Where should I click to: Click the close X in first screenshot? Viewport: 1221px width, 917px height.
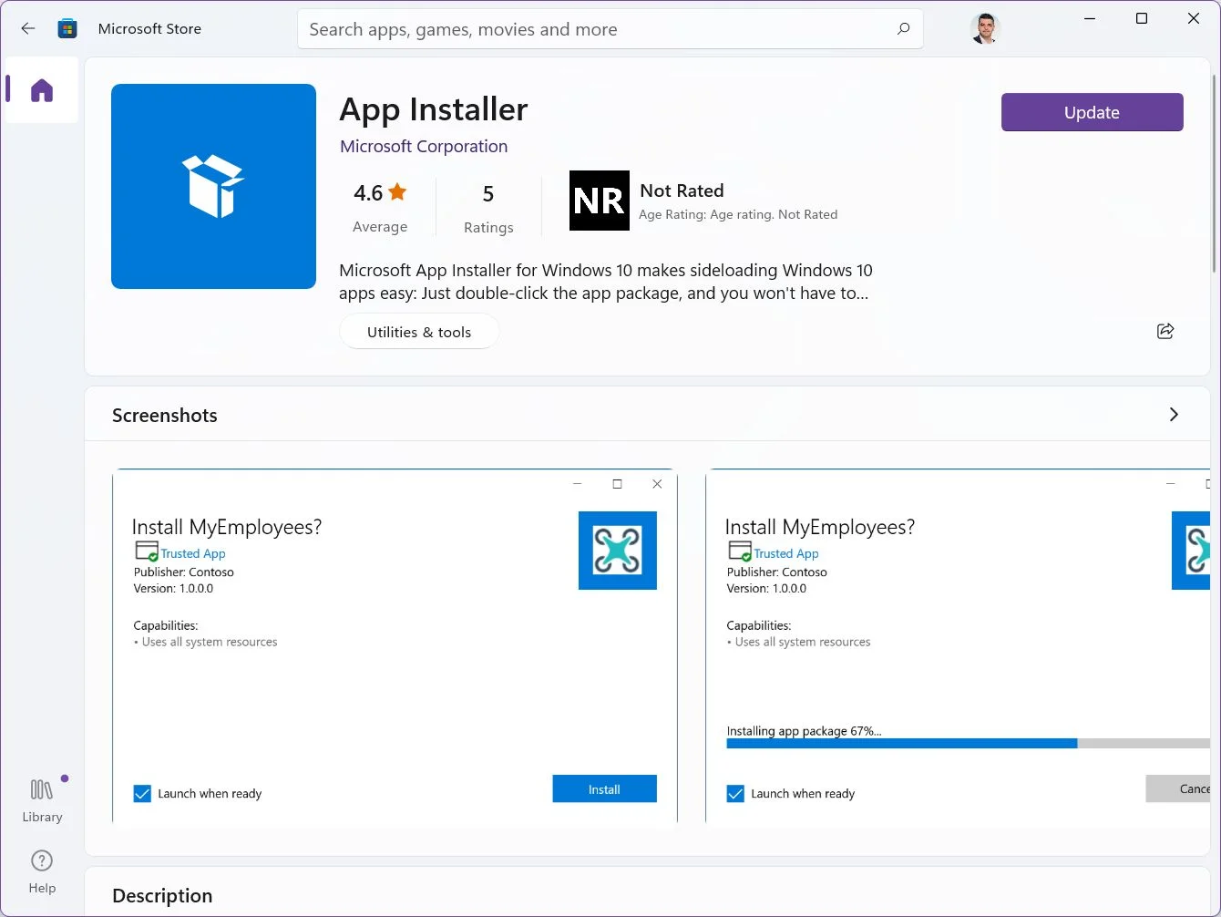point(657,484)
